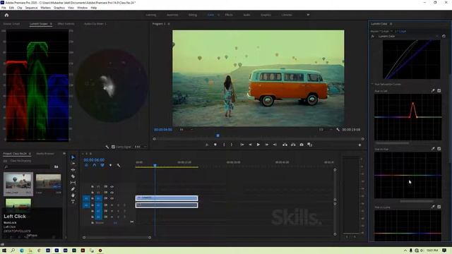The width and height of the screenshot is (452, 254).
Task: Toggle Clamp Signal checkbox in scopes
Action: tap(113, 147)
